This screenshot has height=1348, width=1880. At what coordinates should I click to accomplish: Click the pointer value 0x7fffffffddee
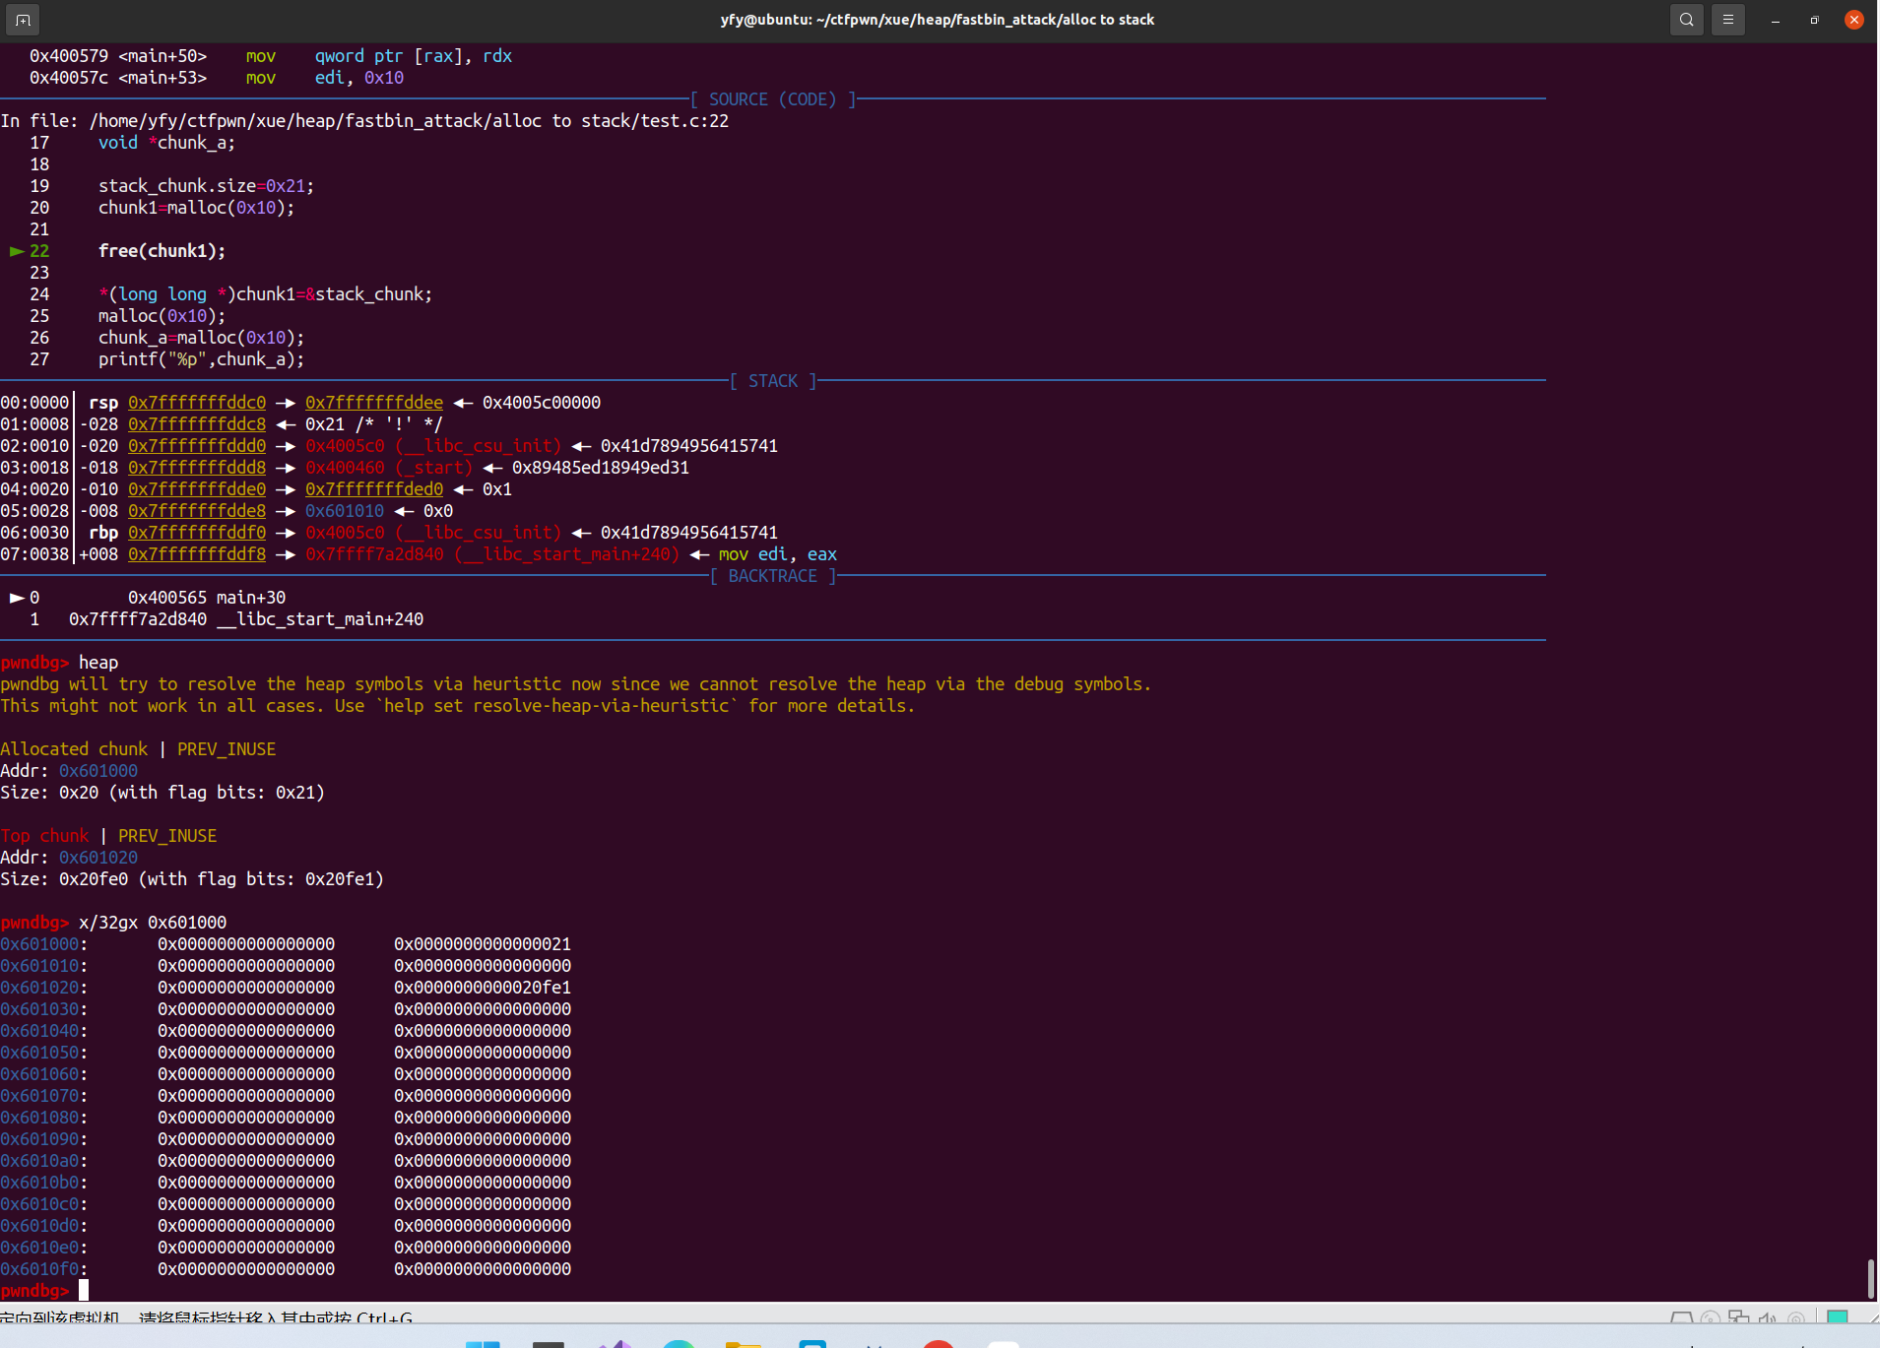point(374,403)
